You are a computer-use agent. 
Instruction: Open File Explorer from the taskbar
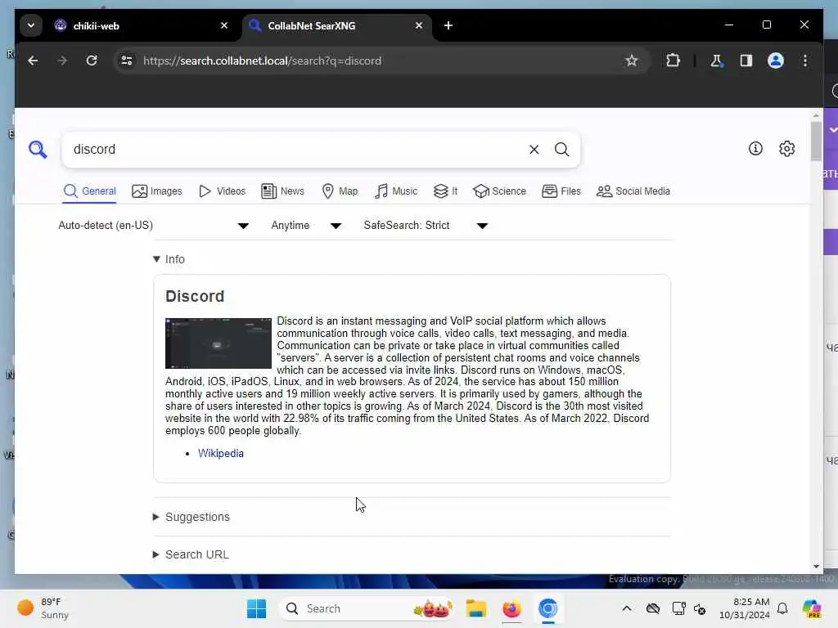coord(475,608)
